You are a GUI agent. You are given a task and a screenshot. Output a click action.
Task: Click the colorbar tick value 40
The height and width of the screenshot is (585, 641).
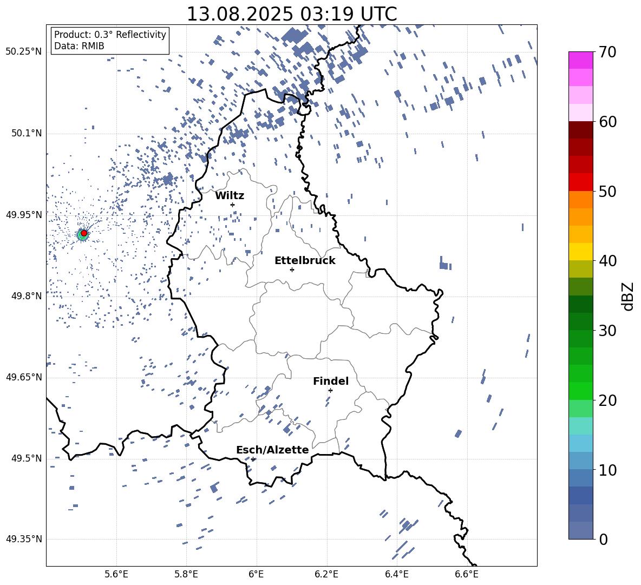(607, 261)
